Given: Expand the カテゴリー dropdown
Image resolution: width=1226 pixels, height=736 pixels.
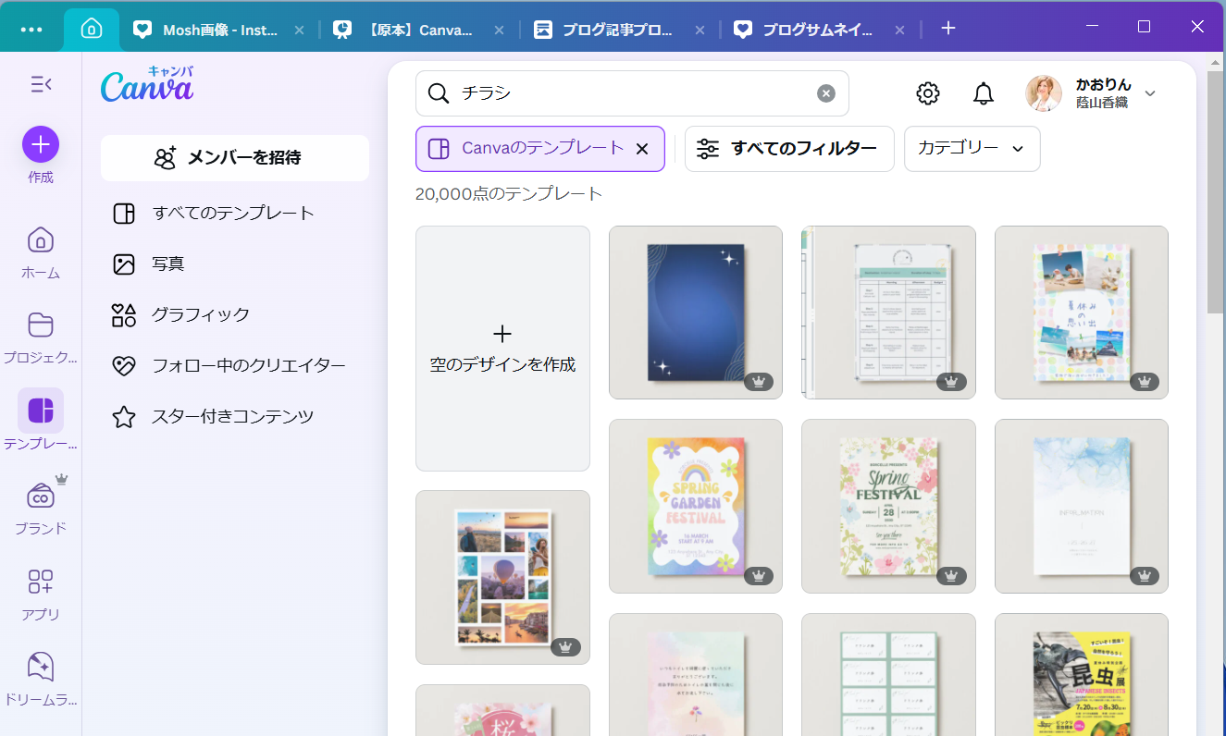Looking at the screenshot, I should tap(972, 149).
